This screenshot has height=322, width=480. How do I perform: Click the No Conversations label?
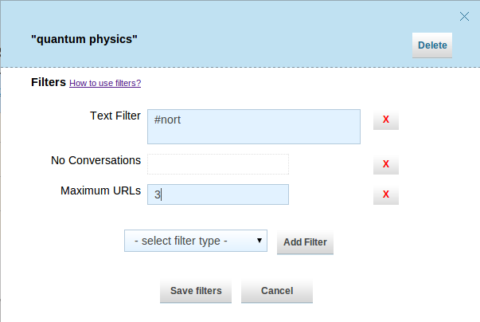(96, 160)
